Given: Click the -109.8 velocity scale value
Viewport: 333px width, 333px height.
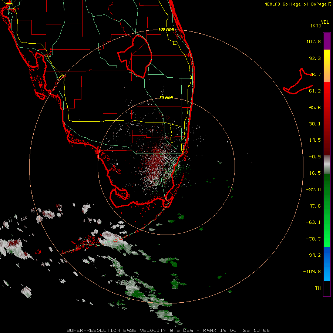Looking at the screenshot, I should click(x=312, y=272).
